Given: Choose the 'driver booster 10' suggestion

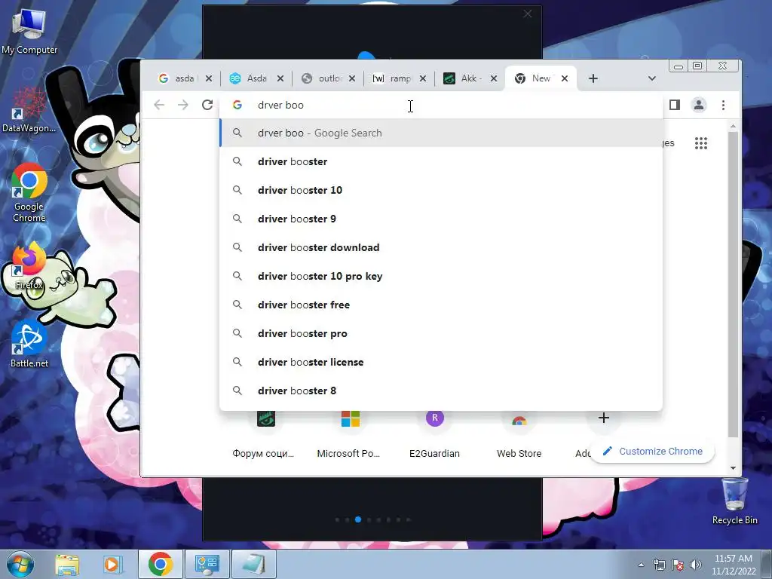Looking at the screenshot, I should (441, 190).
